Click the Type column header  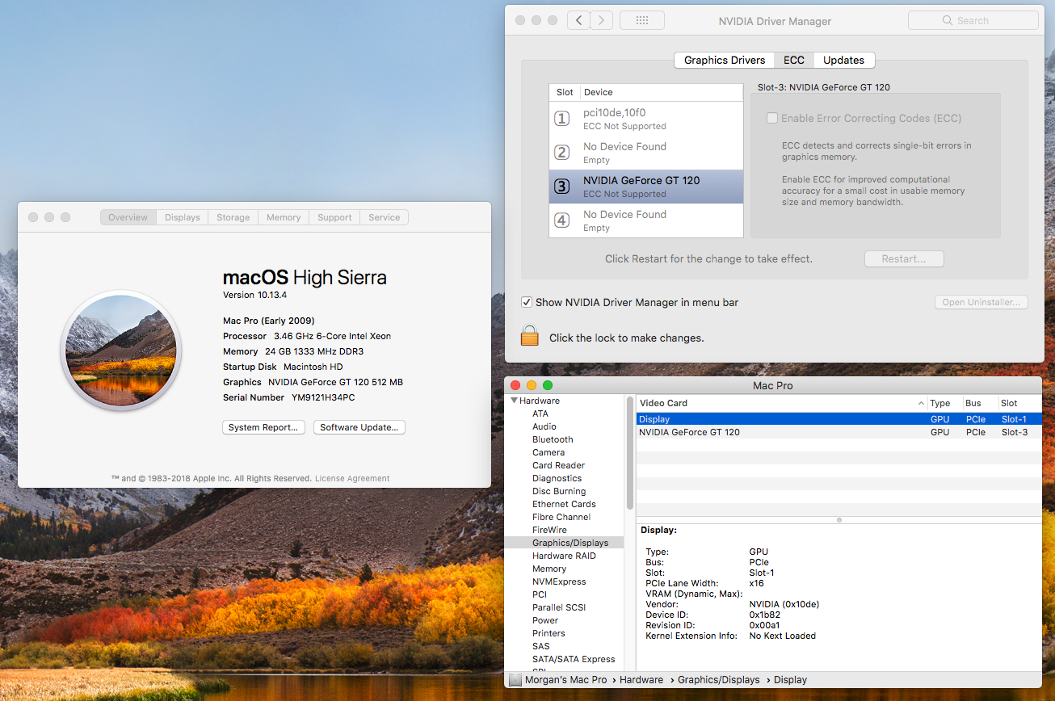(x=944, y=403)
